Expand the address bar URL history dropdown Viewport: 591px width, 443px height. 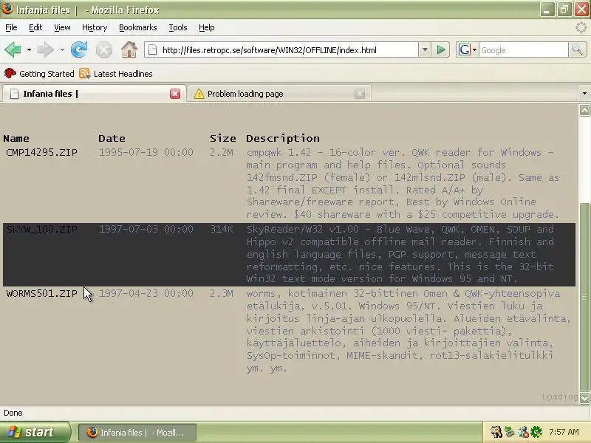(425, 49)
